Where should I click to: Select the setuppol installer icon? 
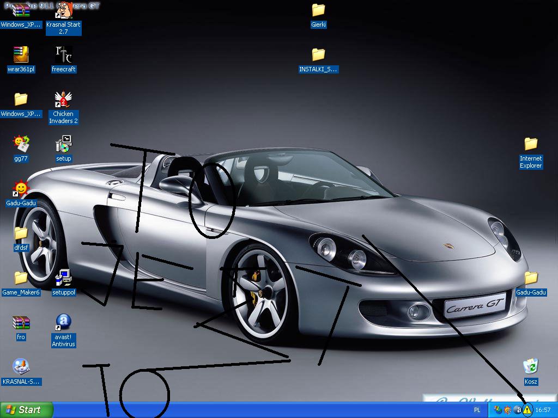(64, 278)
